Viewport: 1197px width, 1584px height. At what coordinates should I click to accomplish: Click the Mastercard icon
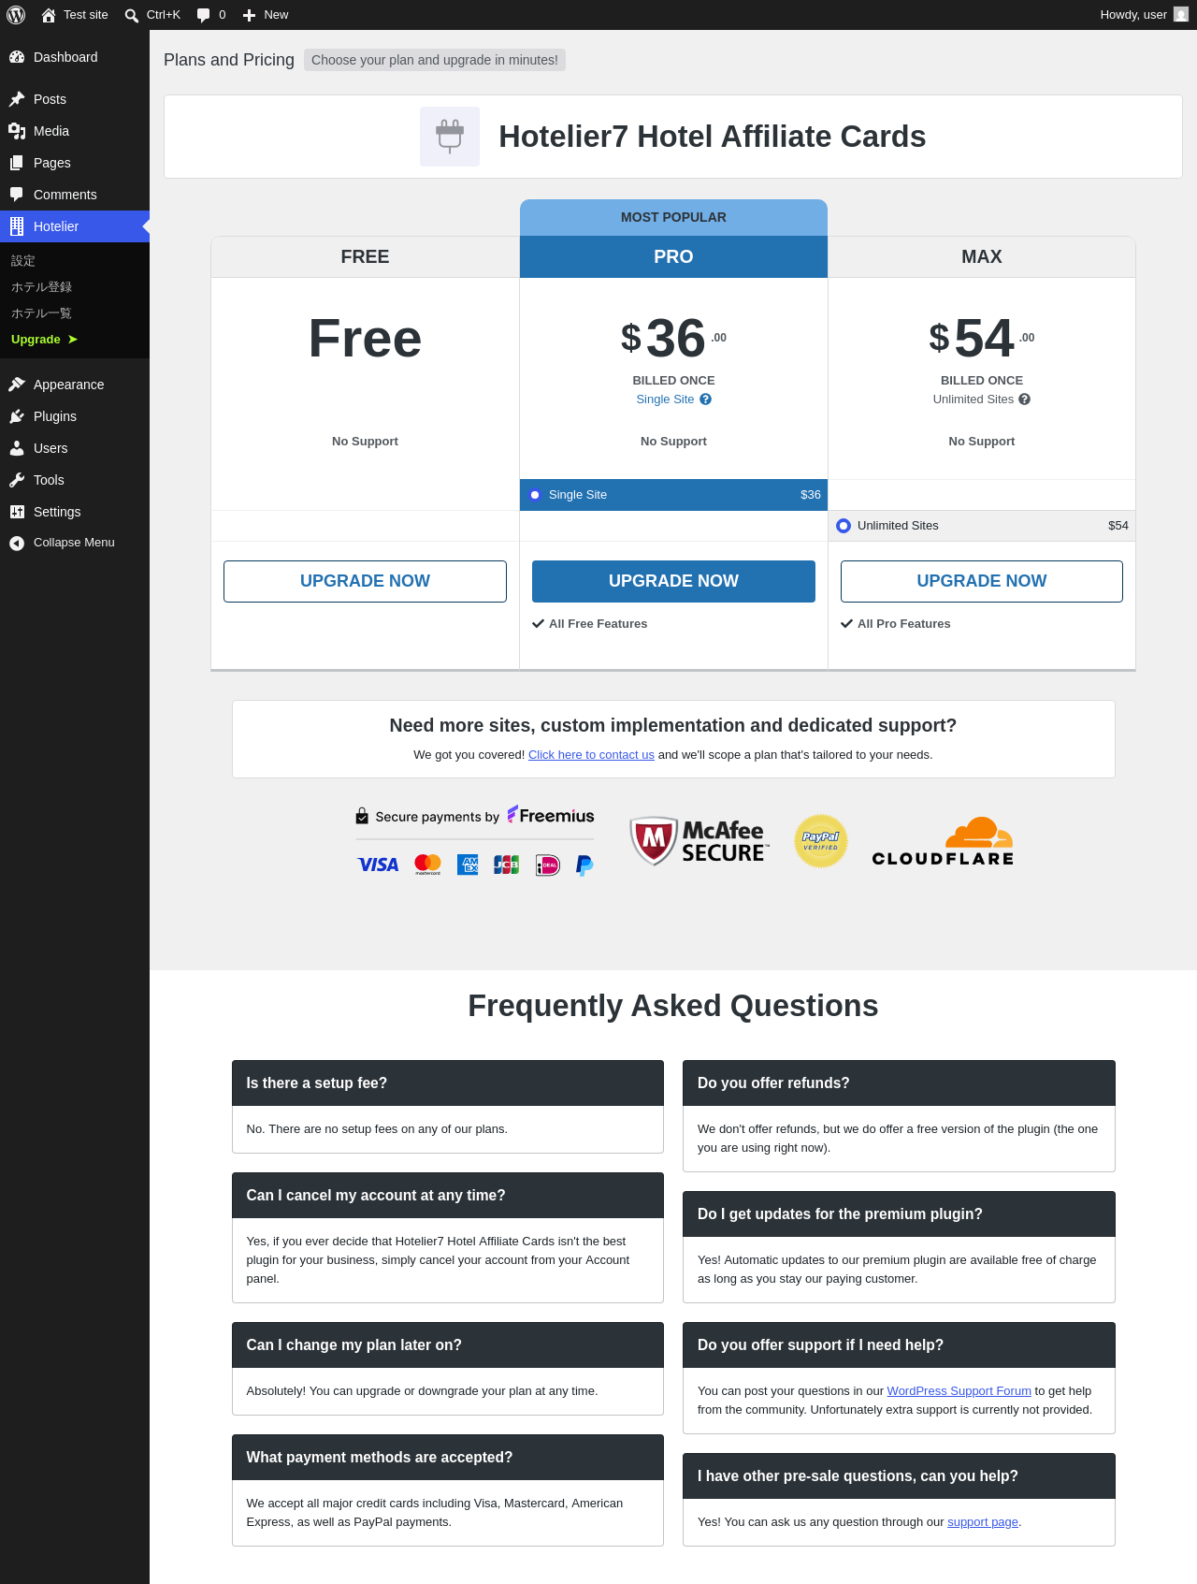tap(427, 865)
